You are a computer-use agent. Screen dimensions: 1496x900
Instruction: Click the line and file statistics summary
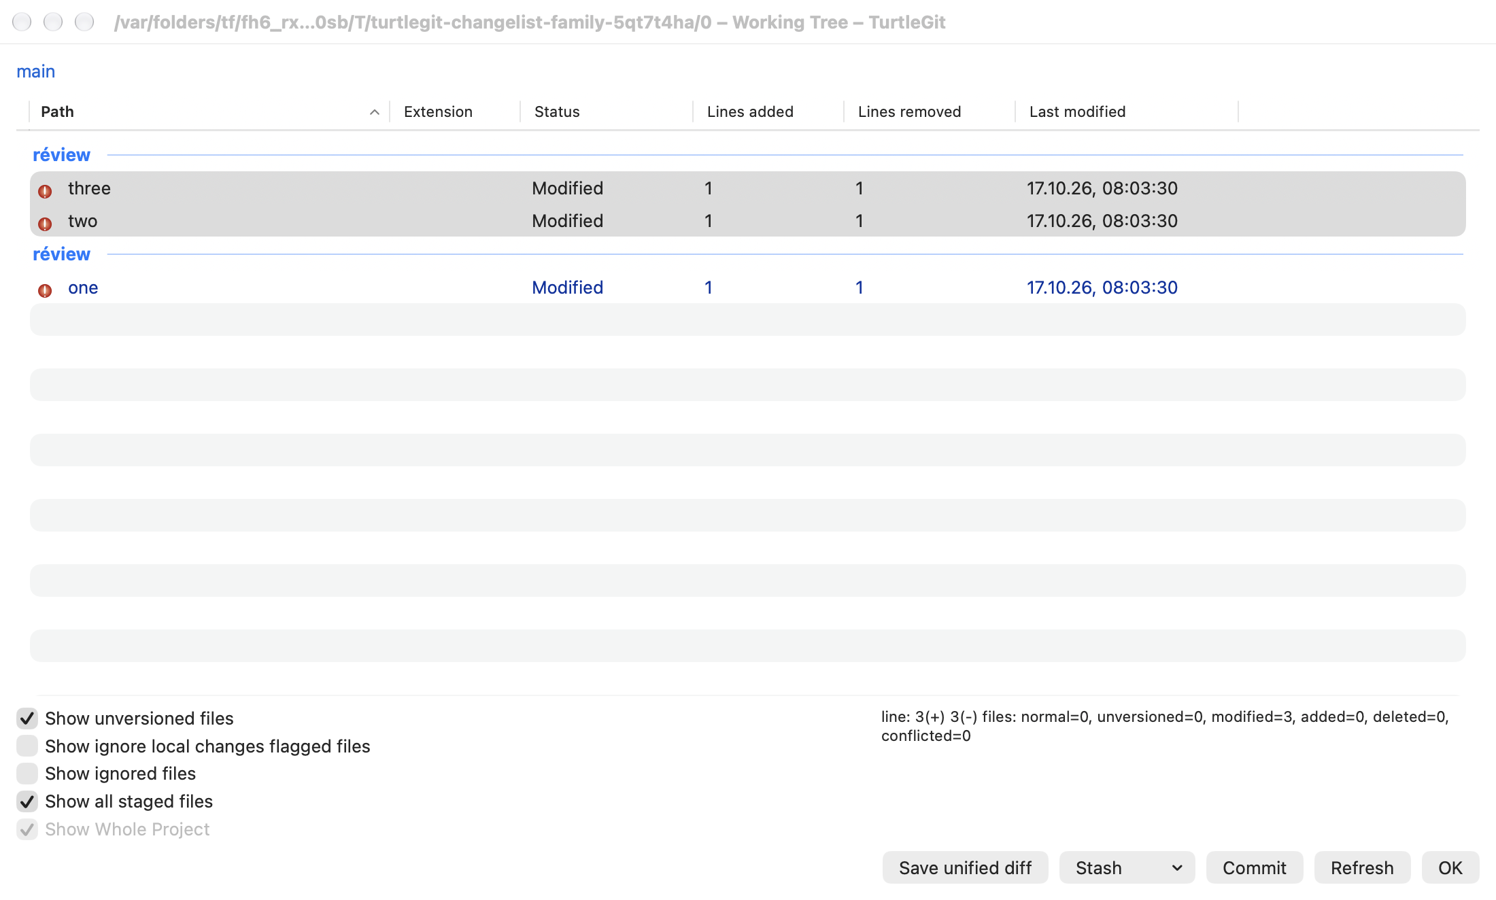pos(1165,726)
